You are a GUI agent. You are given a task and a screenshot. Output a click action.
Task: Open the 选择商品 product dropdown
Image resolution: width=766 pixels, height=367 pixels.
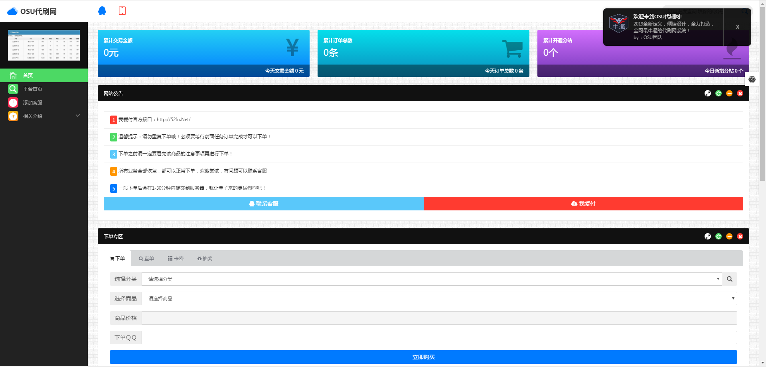[439, 298]
